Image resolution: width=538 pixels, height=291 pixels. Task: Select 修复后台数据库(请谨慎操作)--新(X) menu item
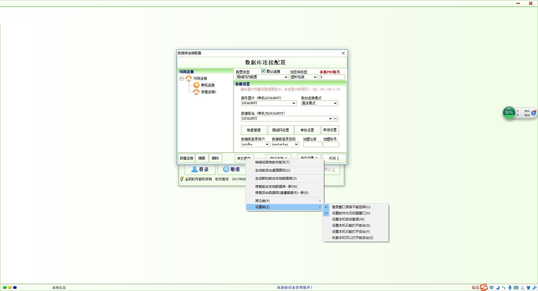pos(285,193)
